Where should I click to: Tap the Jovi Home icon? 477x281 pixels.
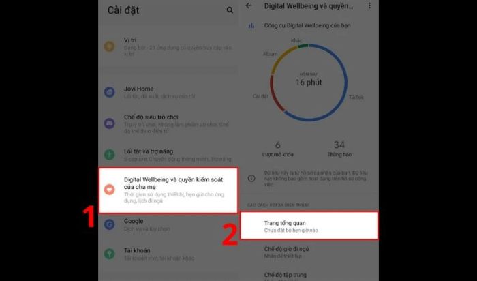pos(109,92)
